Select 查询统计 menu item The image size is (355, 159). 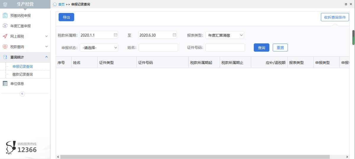click(25, 57)
